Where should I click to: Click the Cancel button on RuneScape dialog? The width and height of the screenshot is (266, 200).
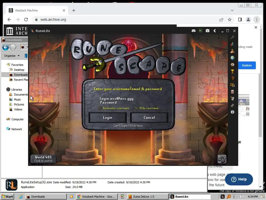149,117
